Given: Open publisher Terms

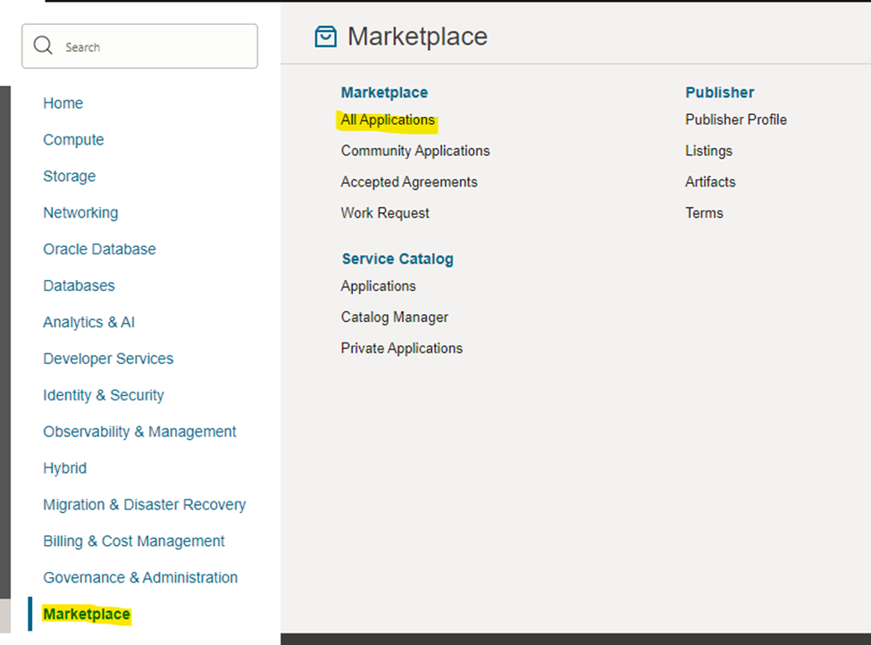Looking at the screenshot, I should pyautogui.click(x=704, y=213).
